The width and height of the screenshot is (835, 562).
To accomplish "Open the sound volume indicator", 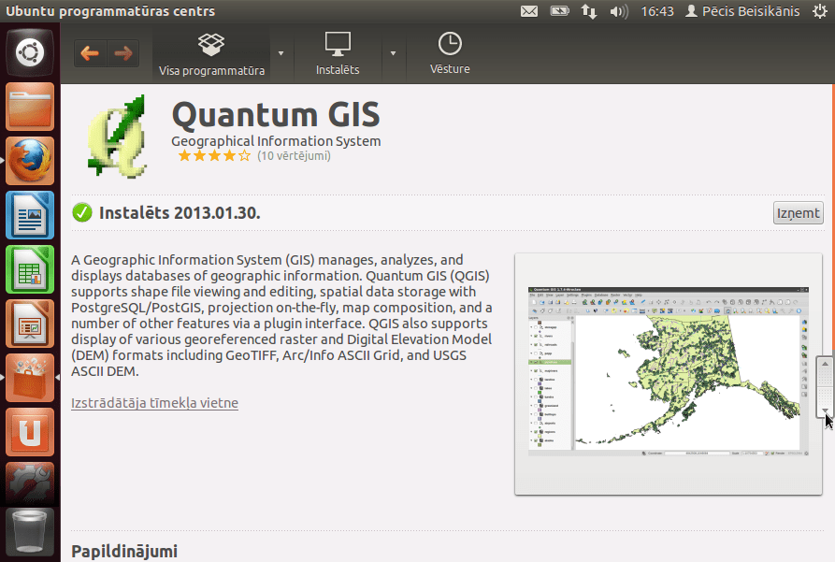I will (x=618, y=11).
